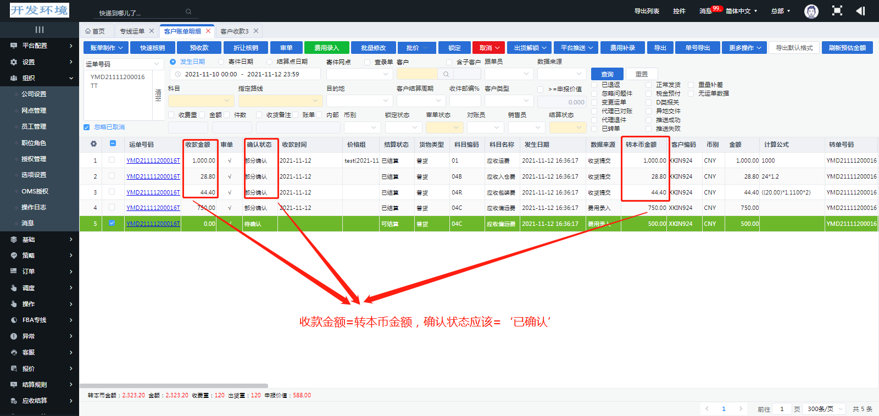Click the 策略 icon in sidebar
The width and height of the screenshot is (879, 416).
pyautogui.click(x=14, y=256)
